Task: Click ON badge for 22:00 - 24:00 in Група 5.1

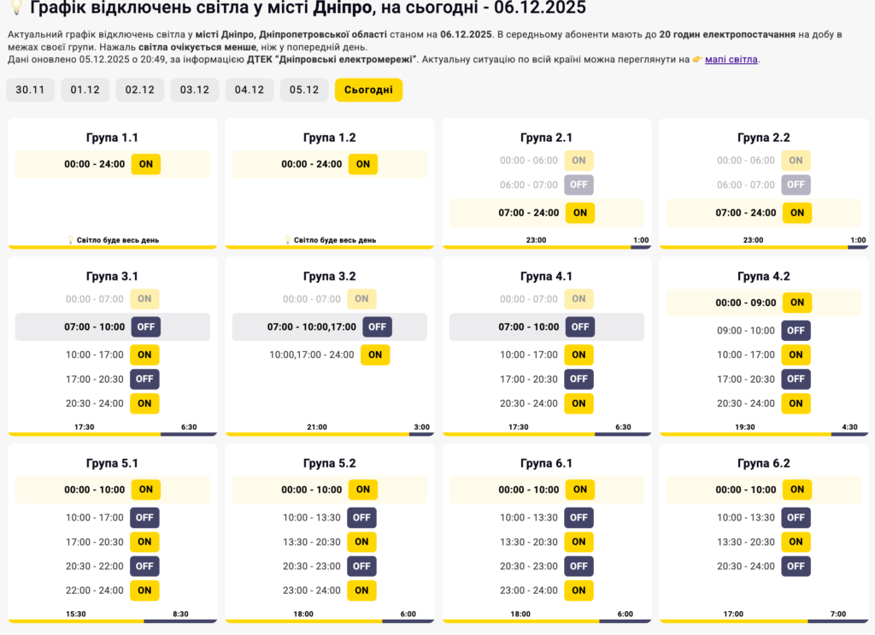Action: 145,590
